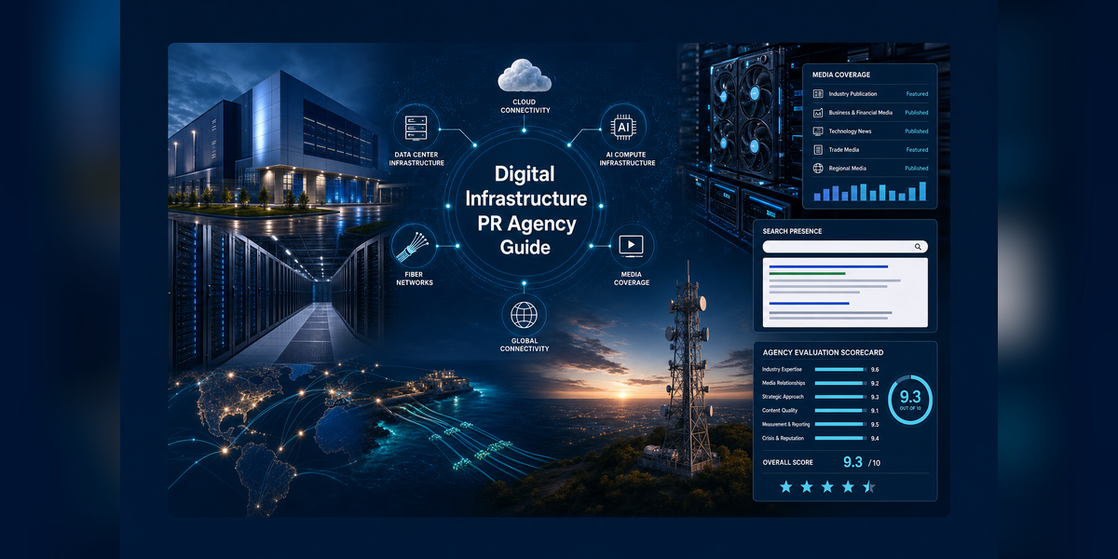Click "Published" status in Regional Media row
The width and height of the screenshot is (1118, 559).
tap(917, 169)
